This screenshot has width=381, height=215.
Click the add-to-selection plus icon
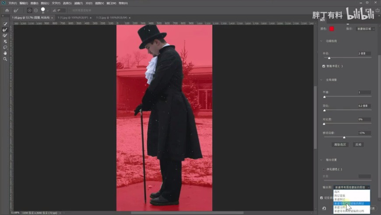30,10
